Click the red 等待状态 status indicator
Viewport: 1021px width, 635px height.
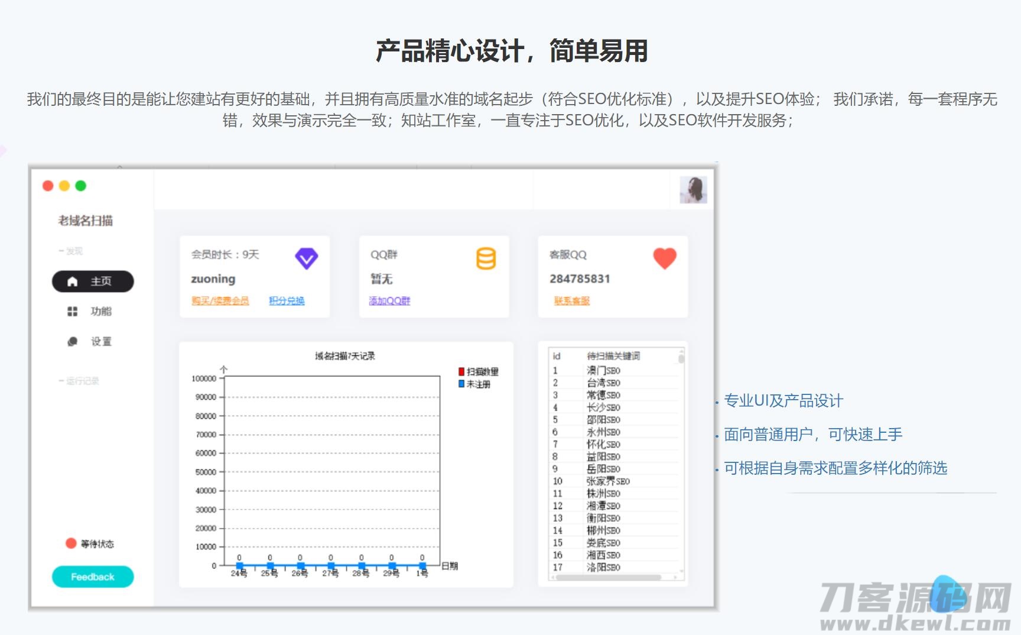tap(71, 543)
